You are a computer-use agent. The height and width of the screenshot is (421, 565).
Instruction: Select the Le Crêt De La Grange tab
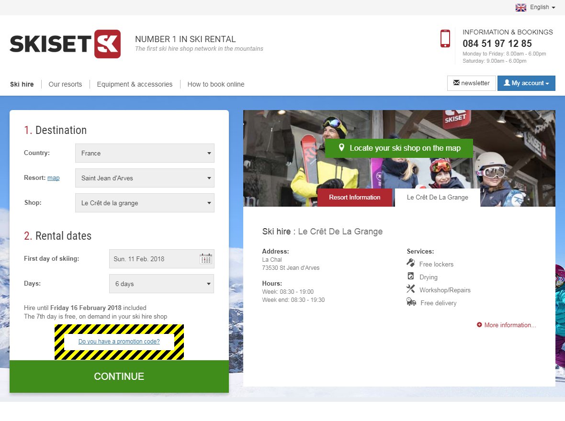coord(438,198)
